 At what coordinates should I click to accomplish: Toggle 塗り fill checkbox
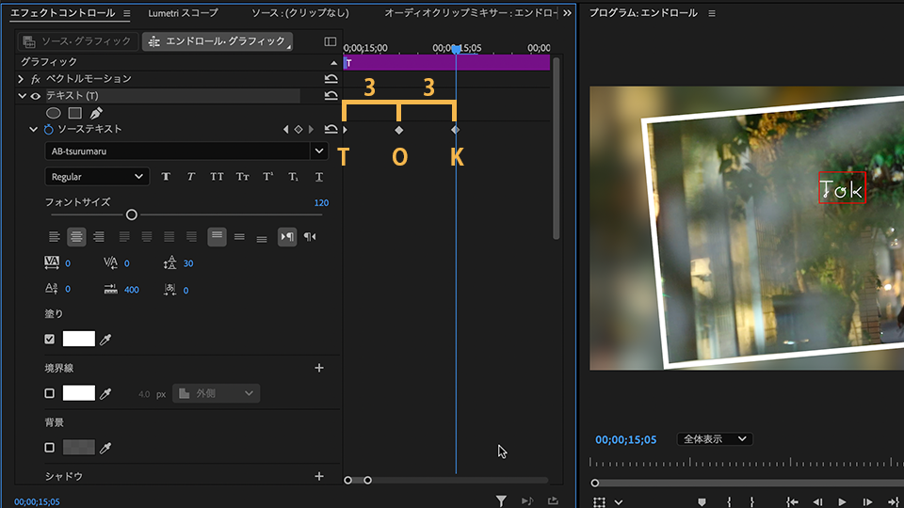tap(50, 340)
